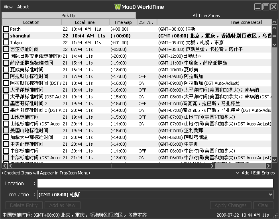
Task: Click the (GMT-12:00)日界线西 detail cell
Action: (180, 56)
